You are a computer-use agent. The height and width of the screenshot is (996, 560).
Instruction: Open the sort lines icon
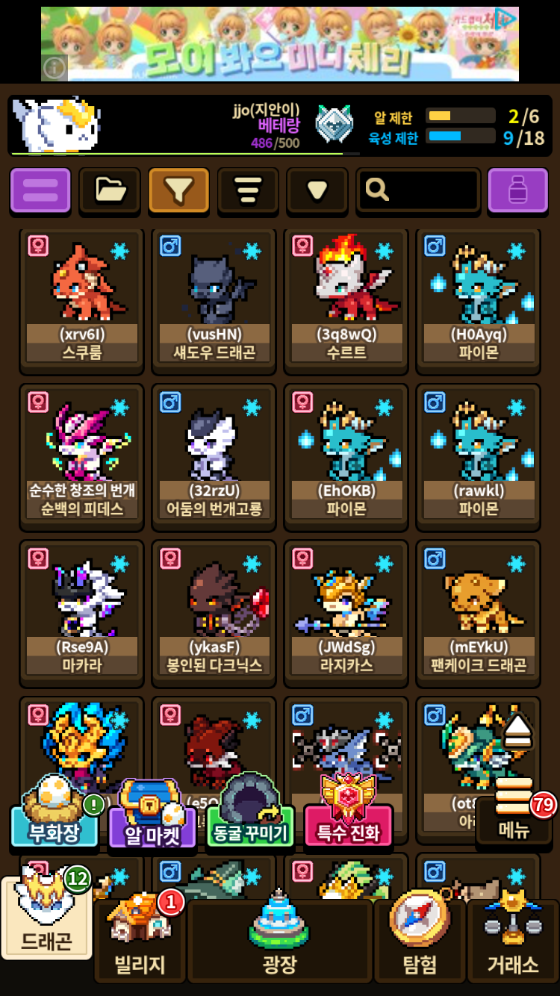248,190
